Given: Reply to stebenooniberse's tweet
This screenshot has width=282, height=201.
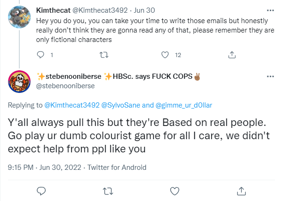Looking at the screenshot, I should tap(41, 191).
